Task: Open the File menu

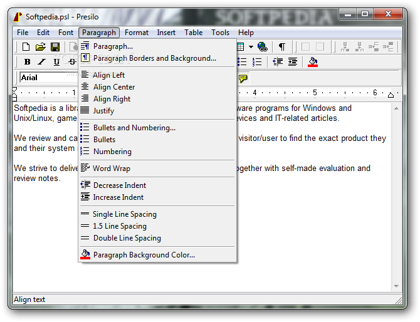Action: [23, 33]
